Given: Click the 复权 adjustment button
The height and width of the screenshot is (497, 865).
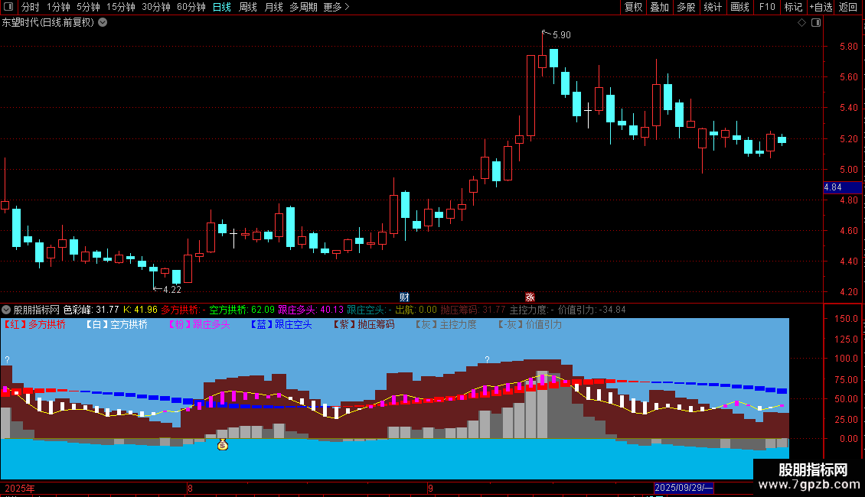Looking at the screenshot, I should 633,7.
